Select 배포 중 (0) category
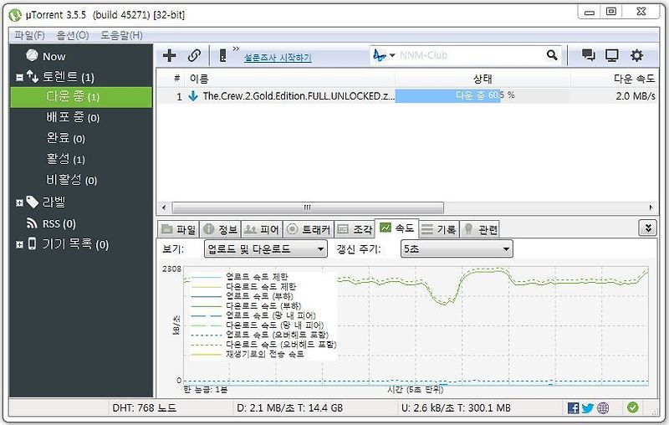 73,117
